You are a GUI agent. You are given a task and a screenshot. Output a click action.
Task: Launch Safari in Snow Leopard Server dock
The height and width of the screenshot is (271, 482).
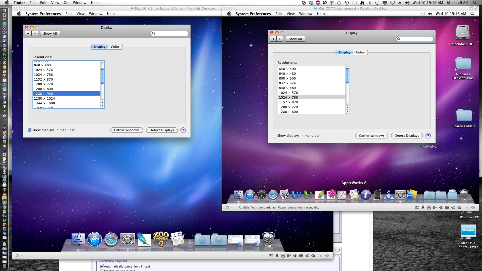(111, 239)
